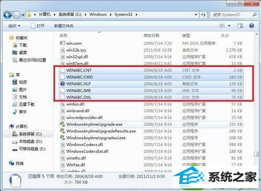Click the win.com file icon
This screenshot has height=191, width=261.
pyautogui.click(x=62, y=43)
